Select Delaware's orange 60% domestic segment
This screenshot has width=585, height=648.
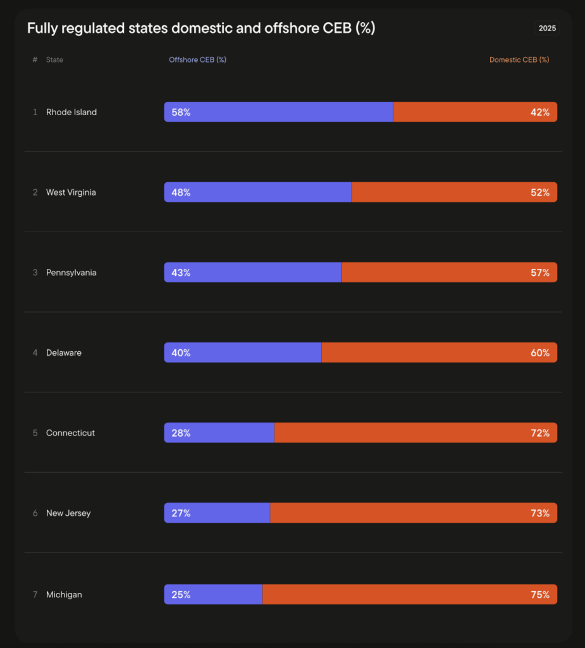click(439, 353)
